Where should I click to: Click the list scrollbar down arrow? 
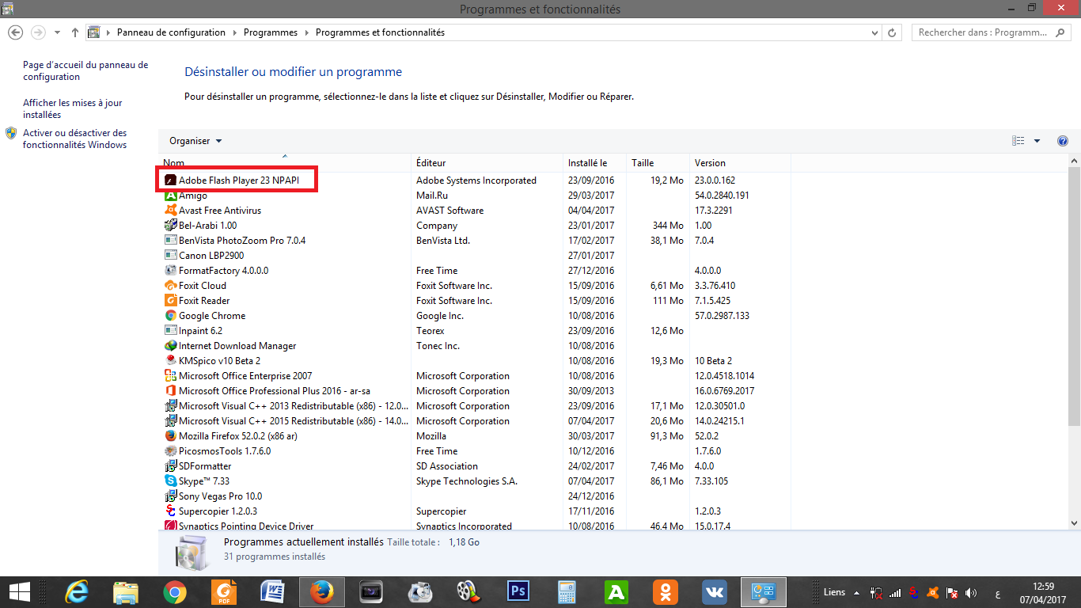coord(1074,523)
